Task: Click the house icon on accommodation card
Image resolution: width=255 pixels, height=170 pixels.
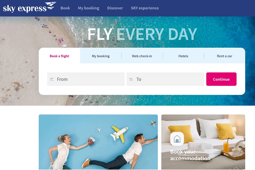Action: (x=177, y=139)
